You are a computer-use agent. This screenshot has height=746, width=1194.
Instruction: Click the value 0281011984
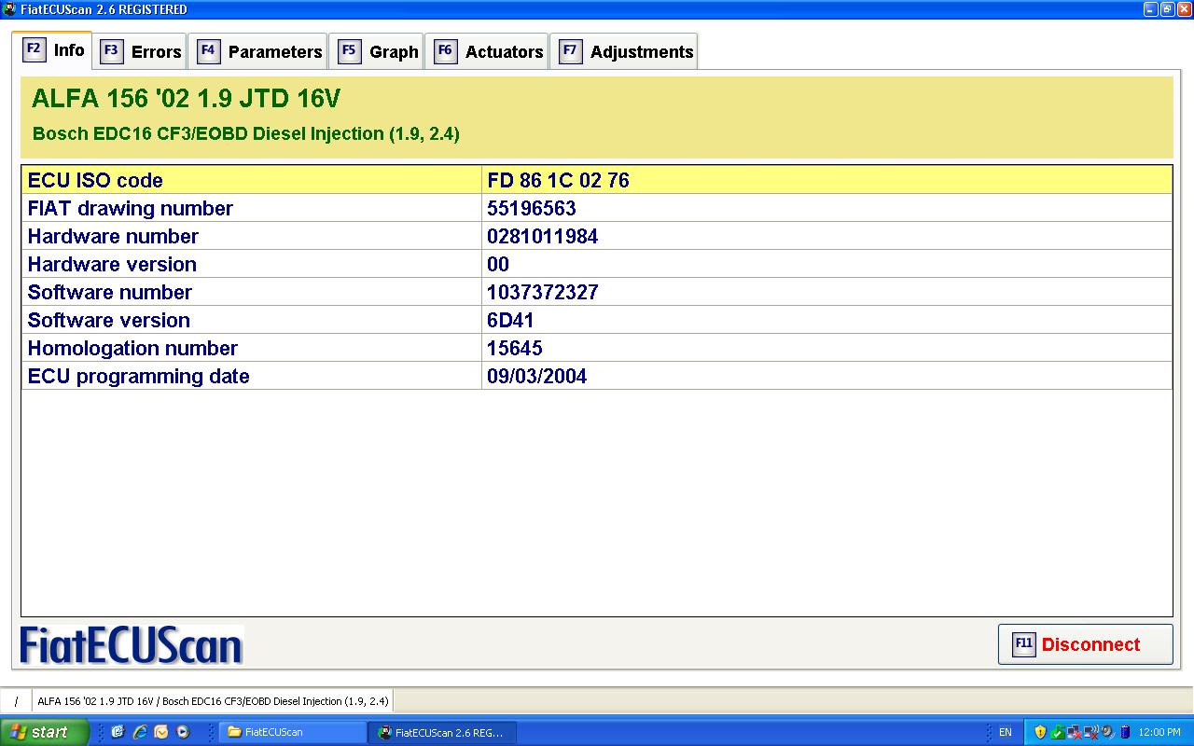pyautogui.click(x=542, y=236)
